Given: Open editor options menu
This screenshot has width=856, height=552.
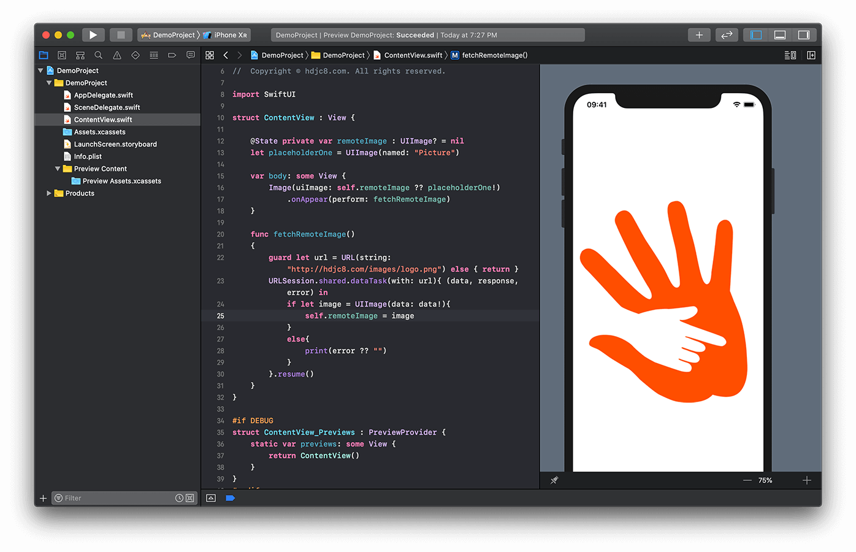Looking at the screenshot, I should 790,55.
